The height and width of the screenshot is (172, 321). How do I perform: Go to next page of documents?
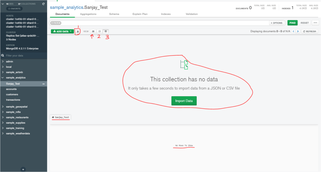click(x=298, y=31)
